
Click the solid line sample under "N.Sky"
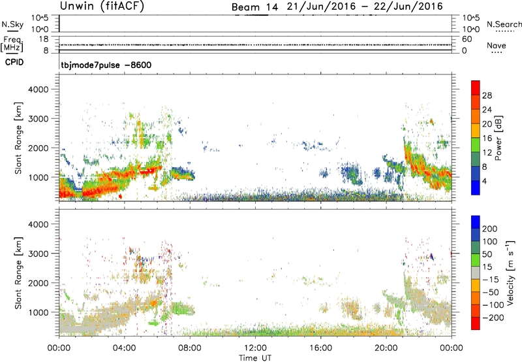tap(12, 31)
